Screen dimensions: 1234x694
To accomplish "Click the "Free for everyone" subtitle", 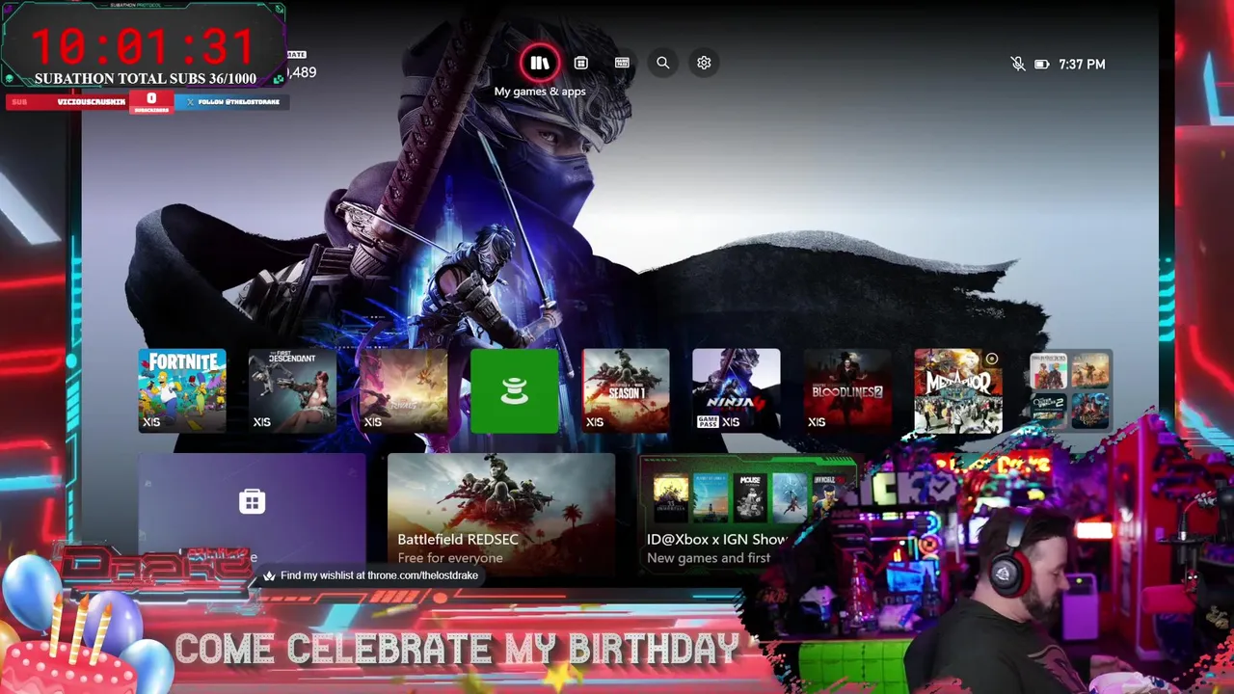I will coord(450,558).
